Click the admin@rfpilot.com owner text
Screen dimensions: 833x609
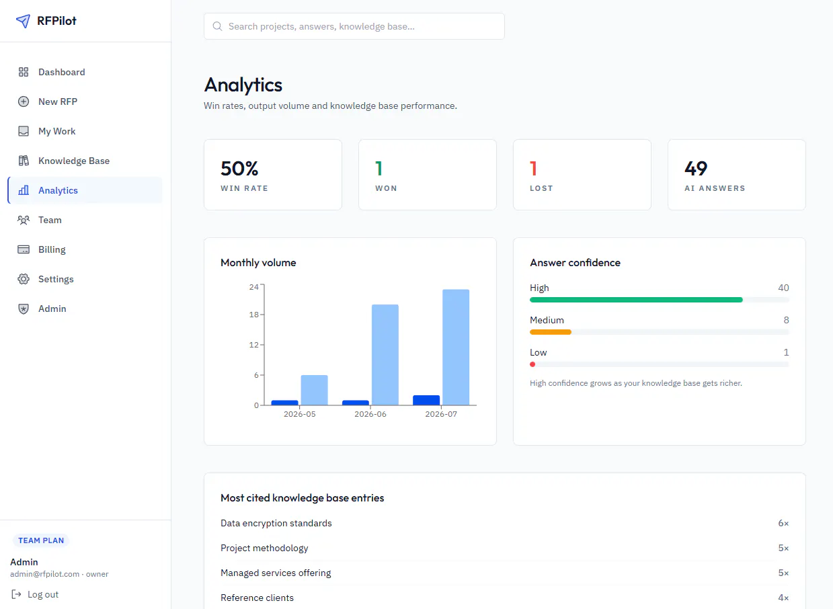coord(59,574)
